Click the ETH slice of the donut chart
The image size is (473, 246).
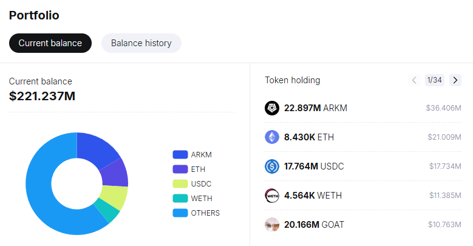(115, 173)
